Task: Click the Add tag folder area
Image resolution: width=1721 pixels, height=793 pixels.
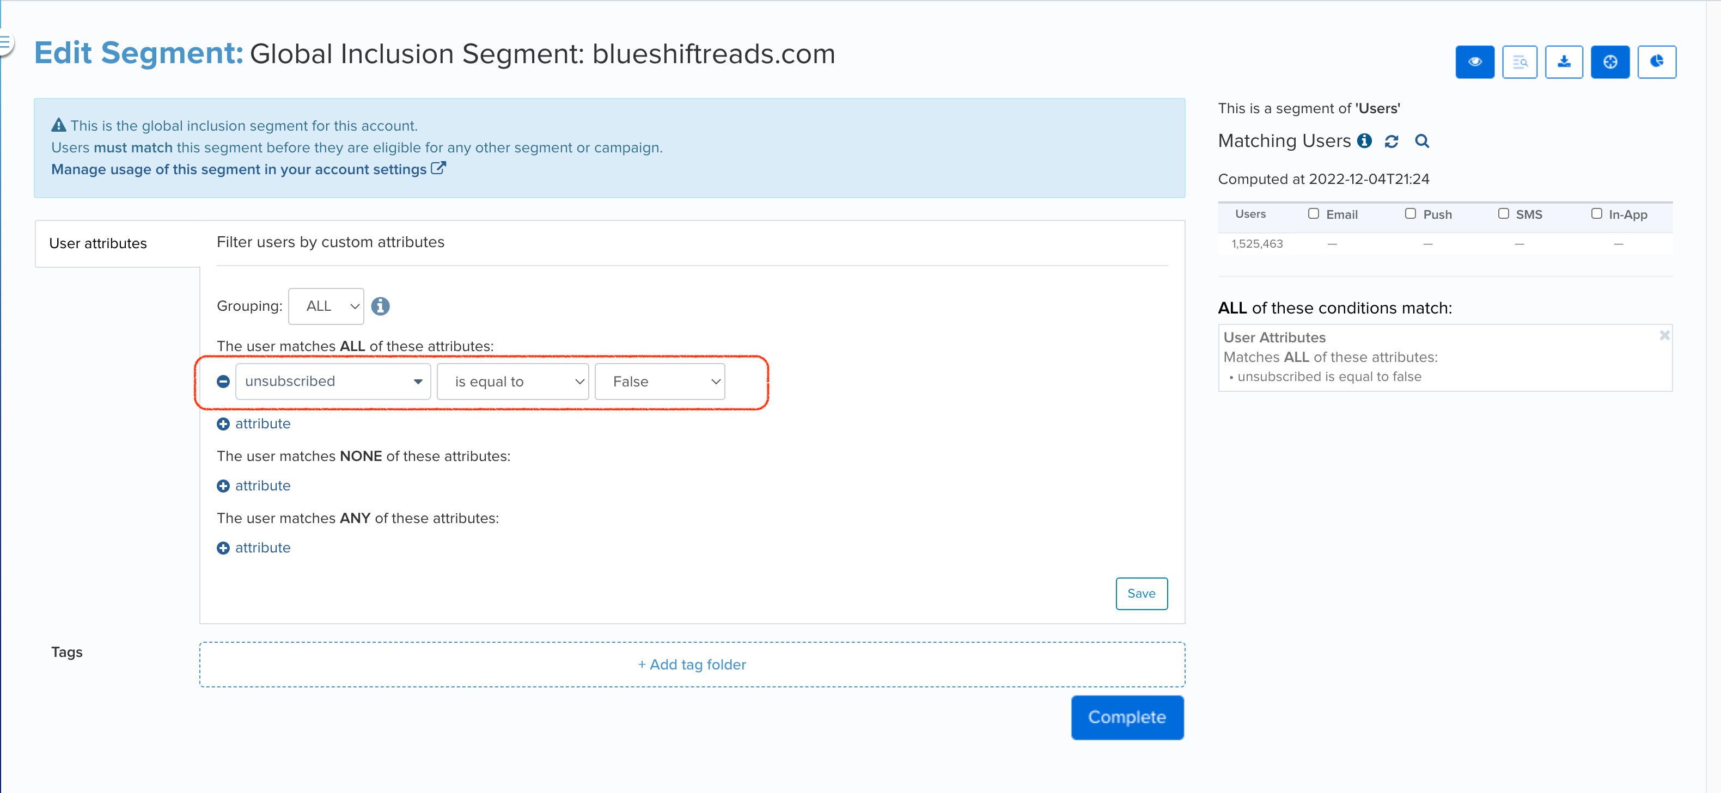Action: [692, 665]
